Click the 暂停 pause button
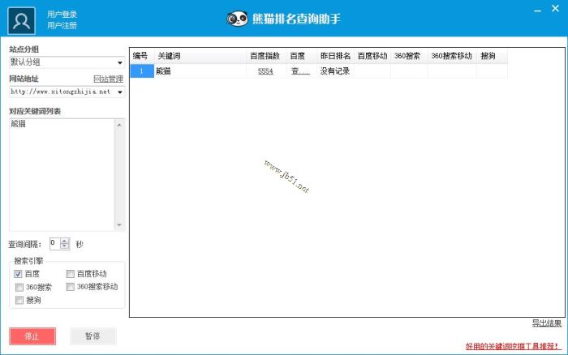This screenshot has height=355, width=568. 93,336
